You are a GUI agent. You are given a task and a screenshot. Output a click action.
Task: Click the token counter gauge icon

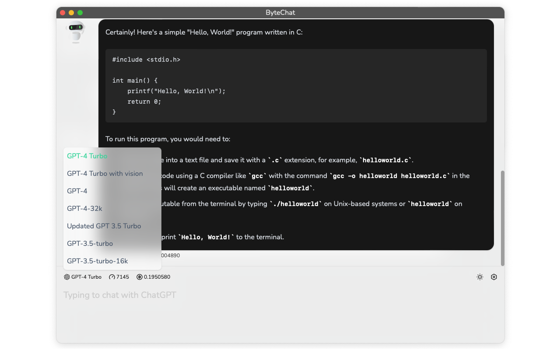click(x=112, y=277)
